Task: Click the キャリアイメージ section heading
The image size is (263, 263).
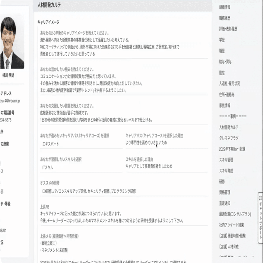Action: [x=48, y=22]
